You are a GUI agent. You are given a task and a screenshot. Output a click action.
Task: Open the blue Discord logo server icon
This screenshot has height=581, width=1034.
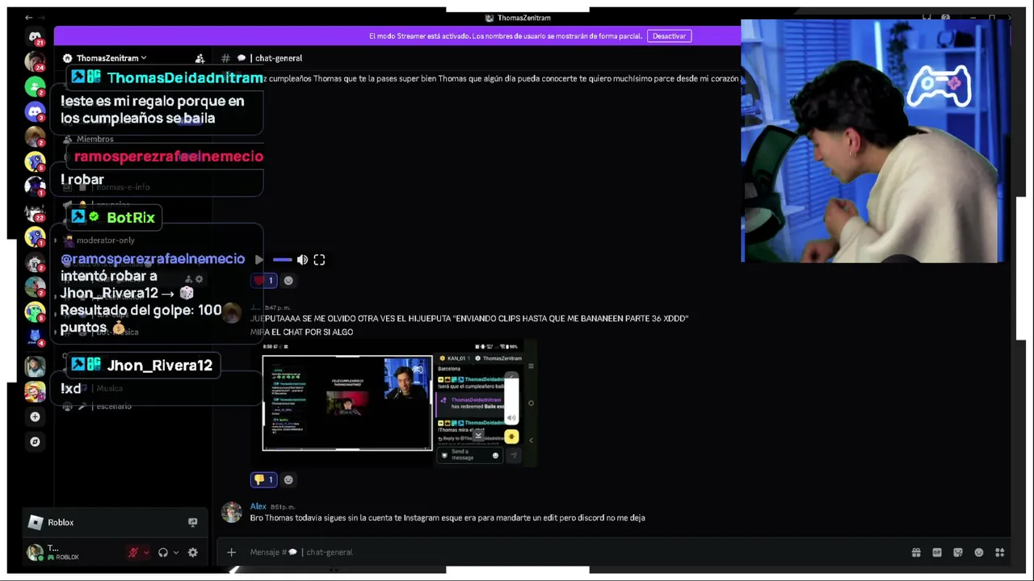click(35, 111)
